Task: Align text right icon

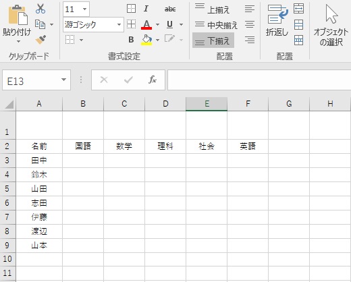Action: click(x=250, y=40)
